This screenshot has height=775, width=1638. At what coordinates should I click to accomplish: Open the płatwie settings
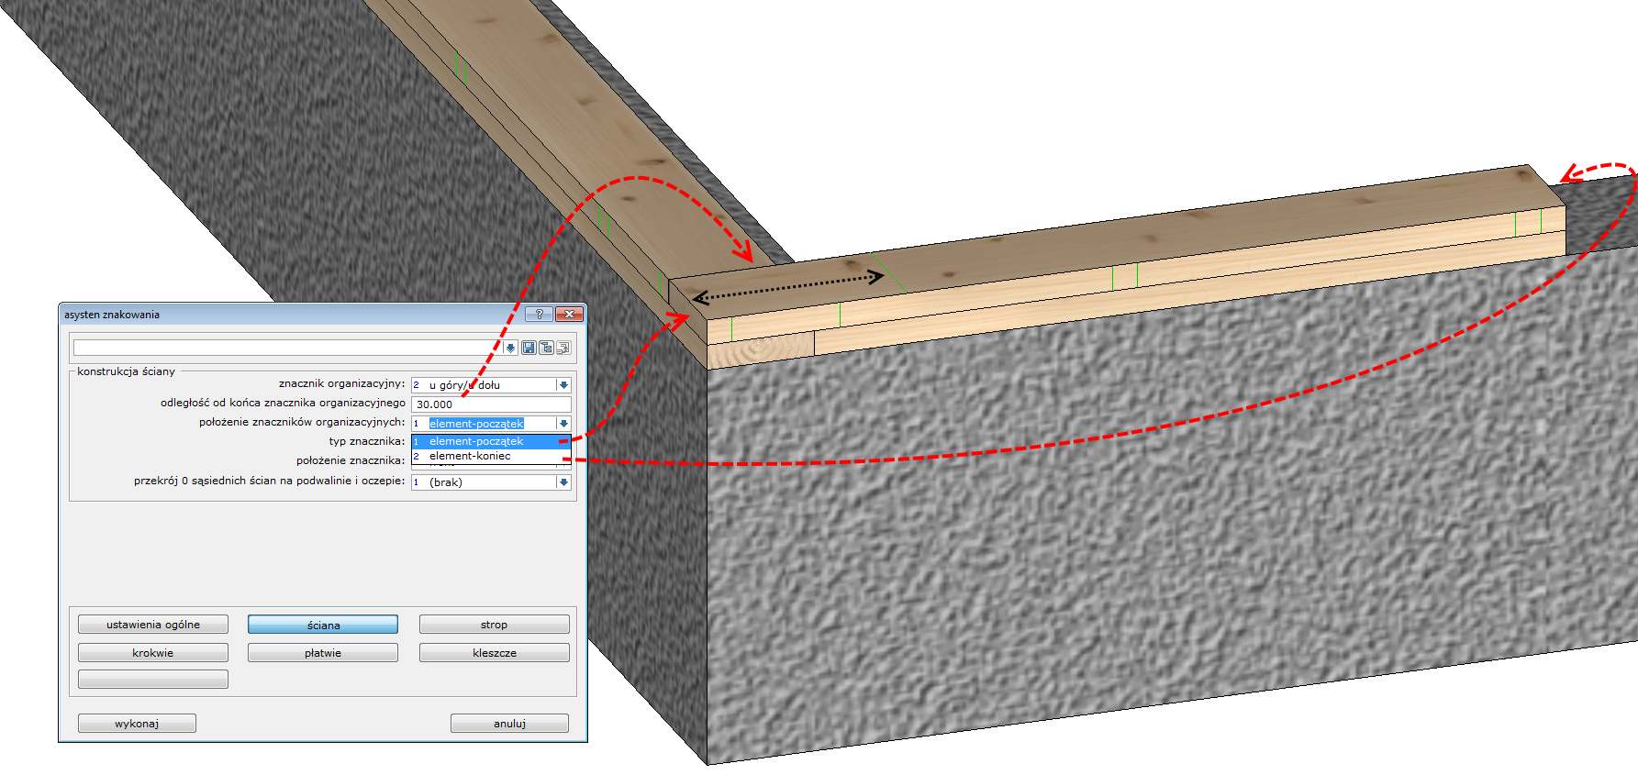coord(323,653)
